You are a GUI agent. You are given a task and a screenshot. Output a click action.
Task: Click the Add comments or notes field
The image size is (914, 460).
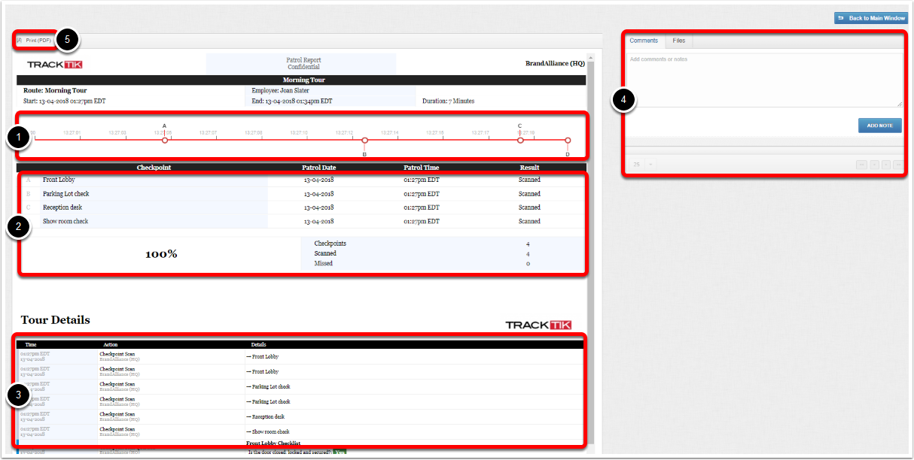click(763, 79)
